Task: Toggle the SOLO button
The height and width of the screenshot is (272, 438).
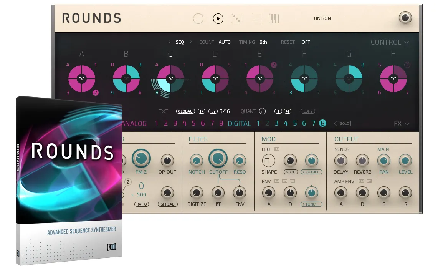Action: tap(342, 124)
